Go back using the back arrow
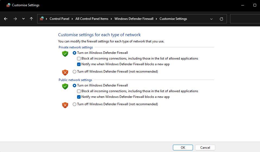This screenshot has height=152, width=260. [6, 19]
